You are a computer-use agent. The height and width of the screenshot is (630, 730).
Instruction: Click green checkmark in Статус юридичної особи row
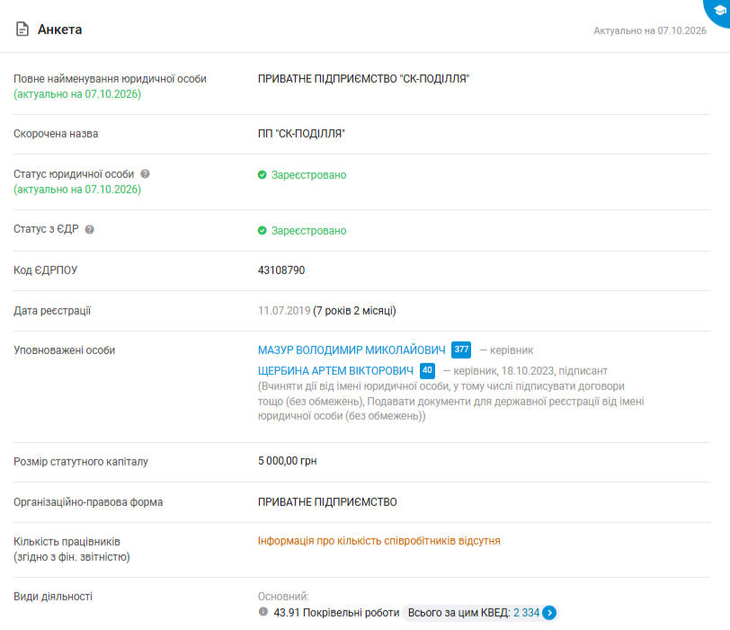coord(263,175)
